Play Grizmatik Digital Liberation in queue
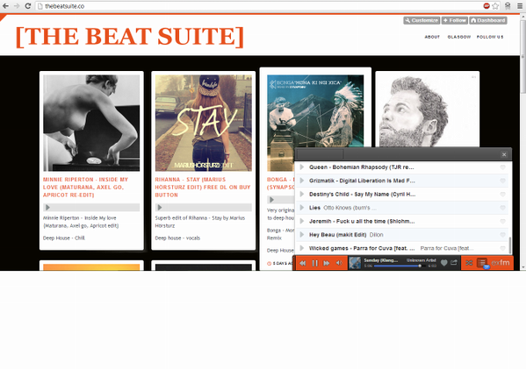The height and width of the screenshot is (369, 526). [302, 181]
